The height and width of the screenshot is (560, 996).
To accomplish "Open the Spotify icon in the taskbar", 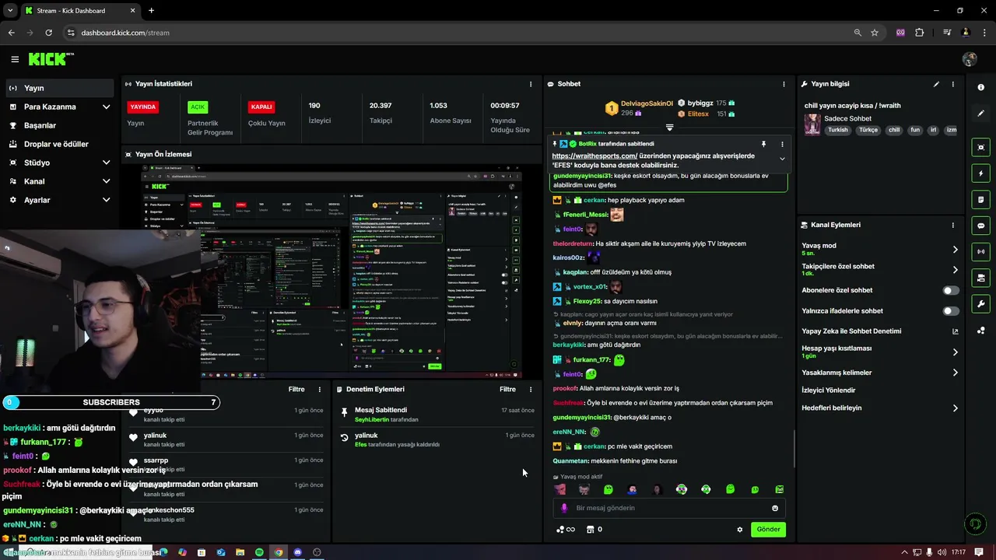I will point(259,552).
